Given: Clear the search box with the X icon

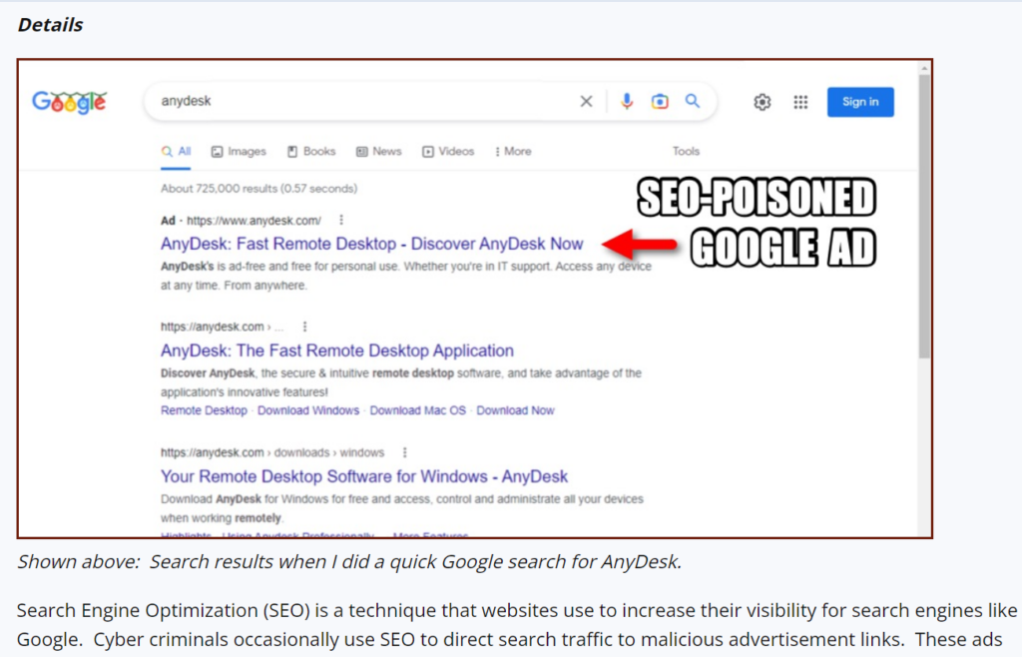Looking at the screenshot, I should pyautogui.click(x=586, y=101).
